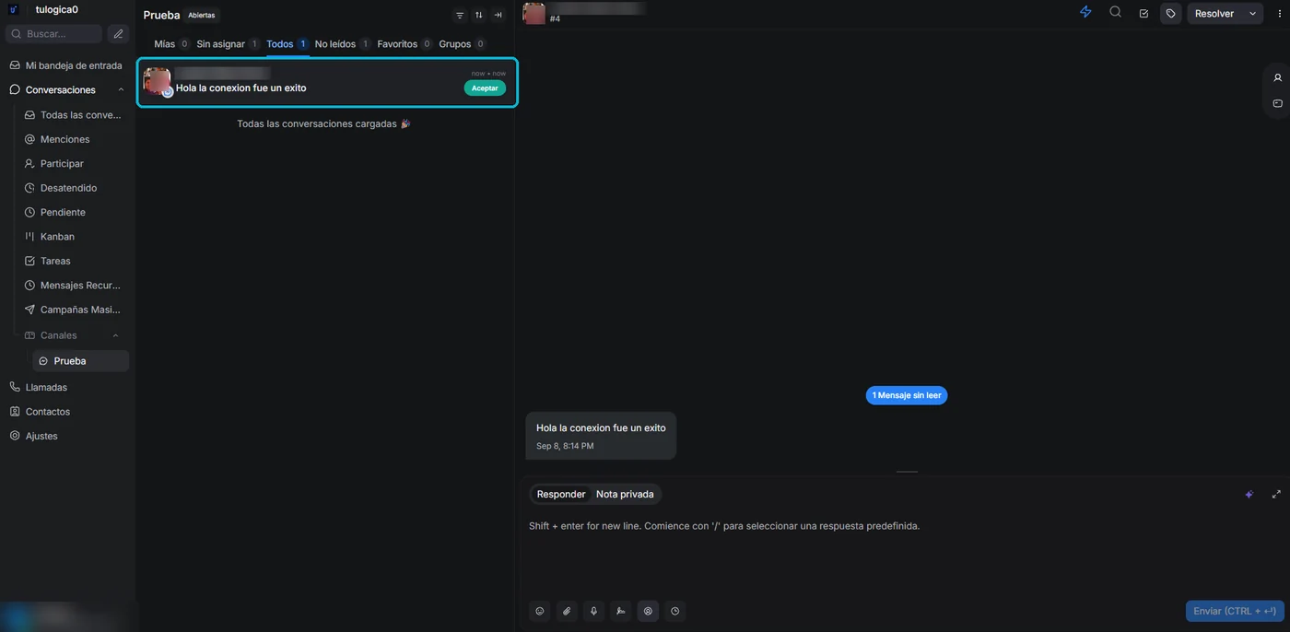
Task: Click the Hola la conexion message bubble
Action: point(601,436)
